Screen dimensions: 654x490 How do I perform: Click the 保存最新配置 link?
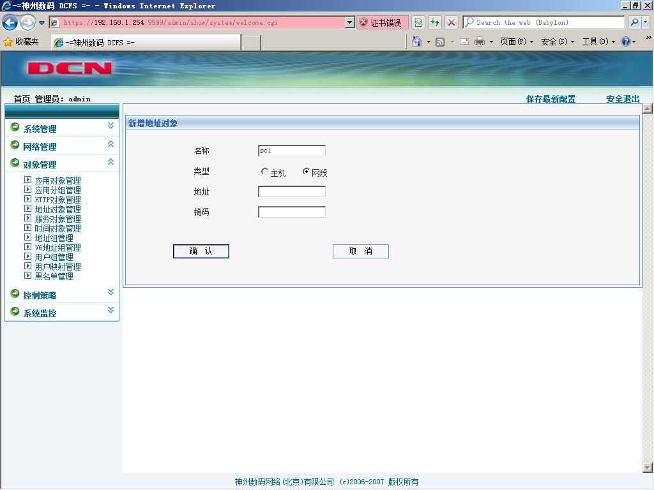[x=551, y=99]
